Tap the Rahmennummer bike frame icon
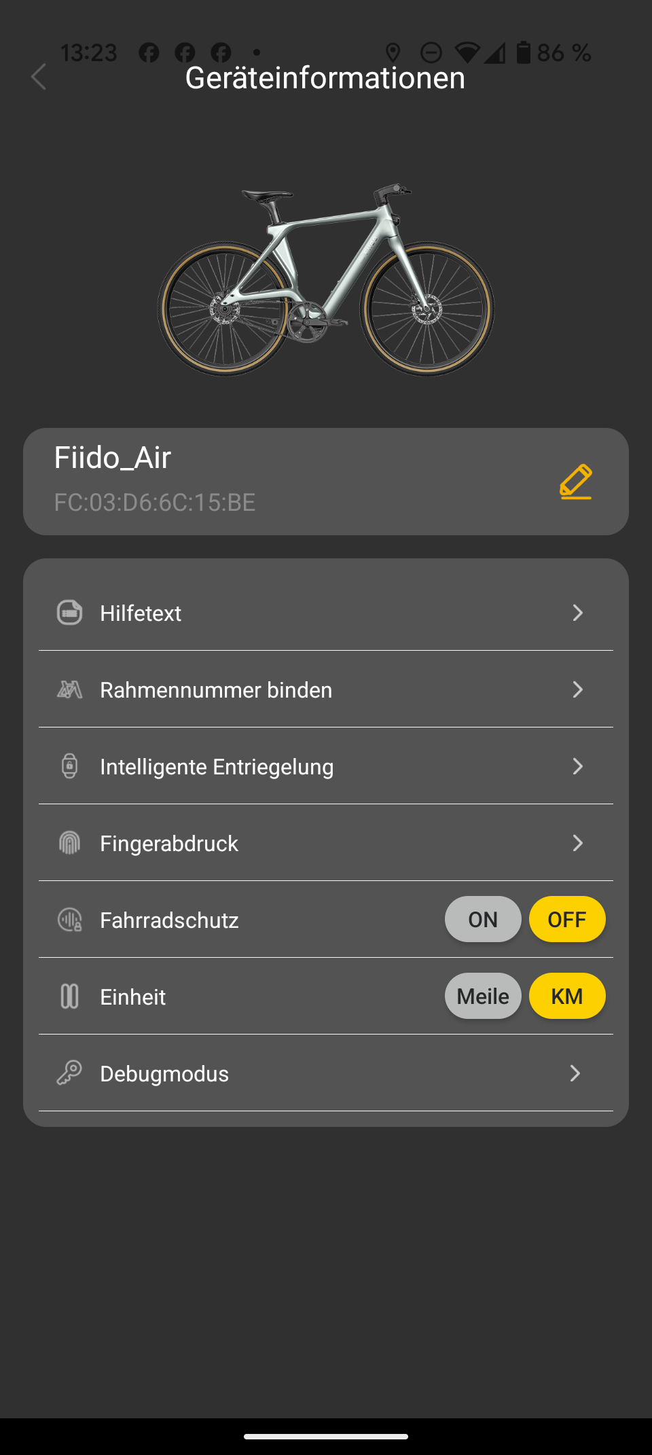Screen dimensions: 652x1455 point(69,689)
